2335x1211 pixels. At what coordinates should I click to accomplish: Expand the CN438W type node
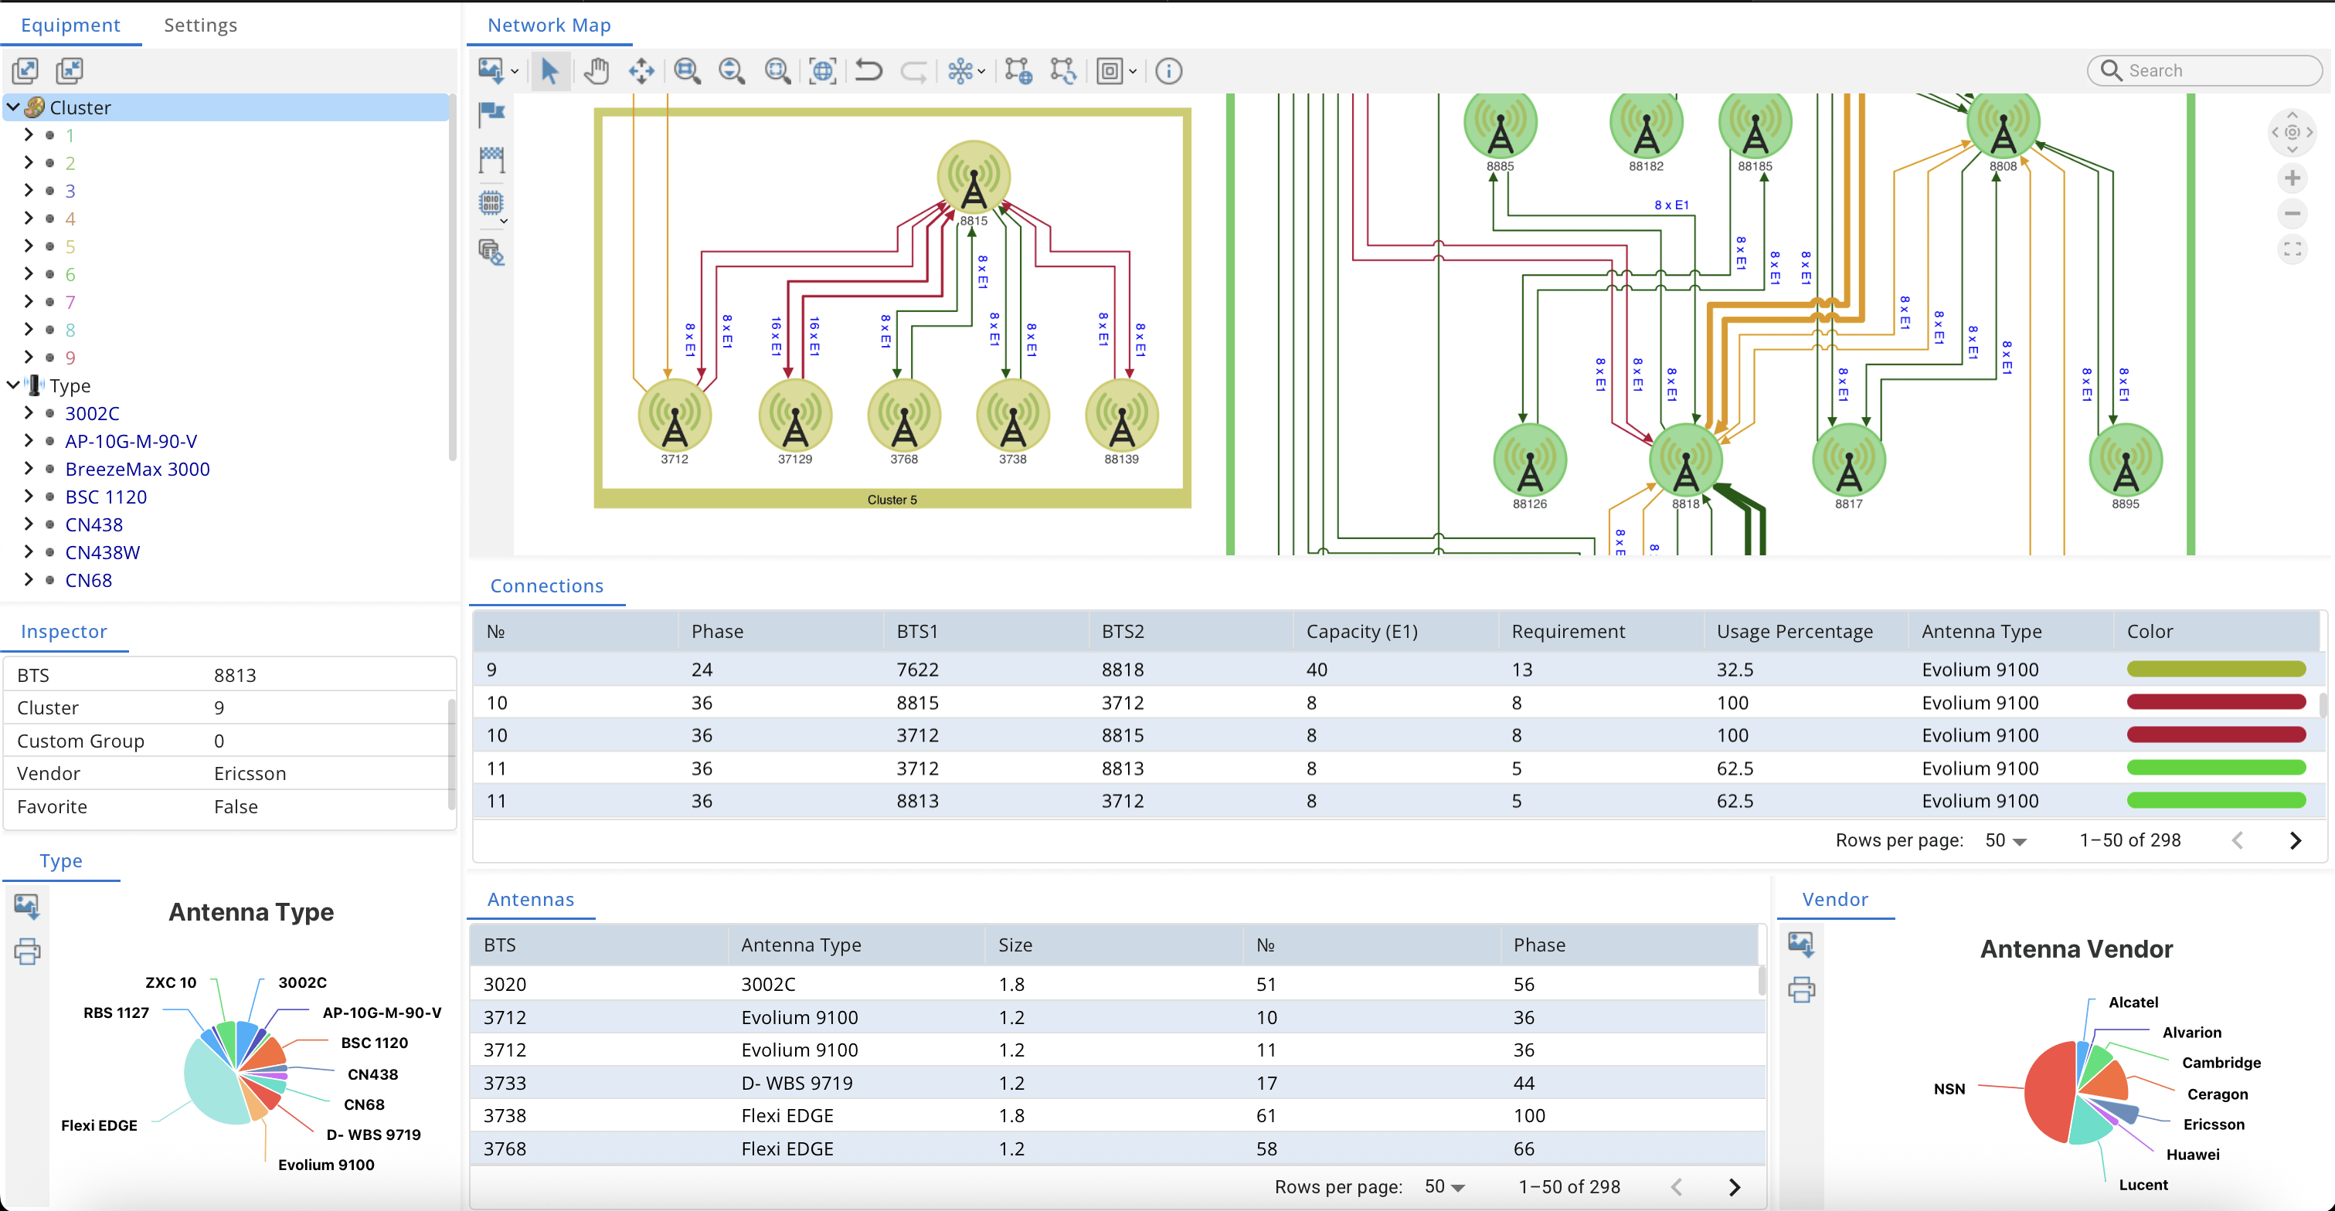pos(28,551)
